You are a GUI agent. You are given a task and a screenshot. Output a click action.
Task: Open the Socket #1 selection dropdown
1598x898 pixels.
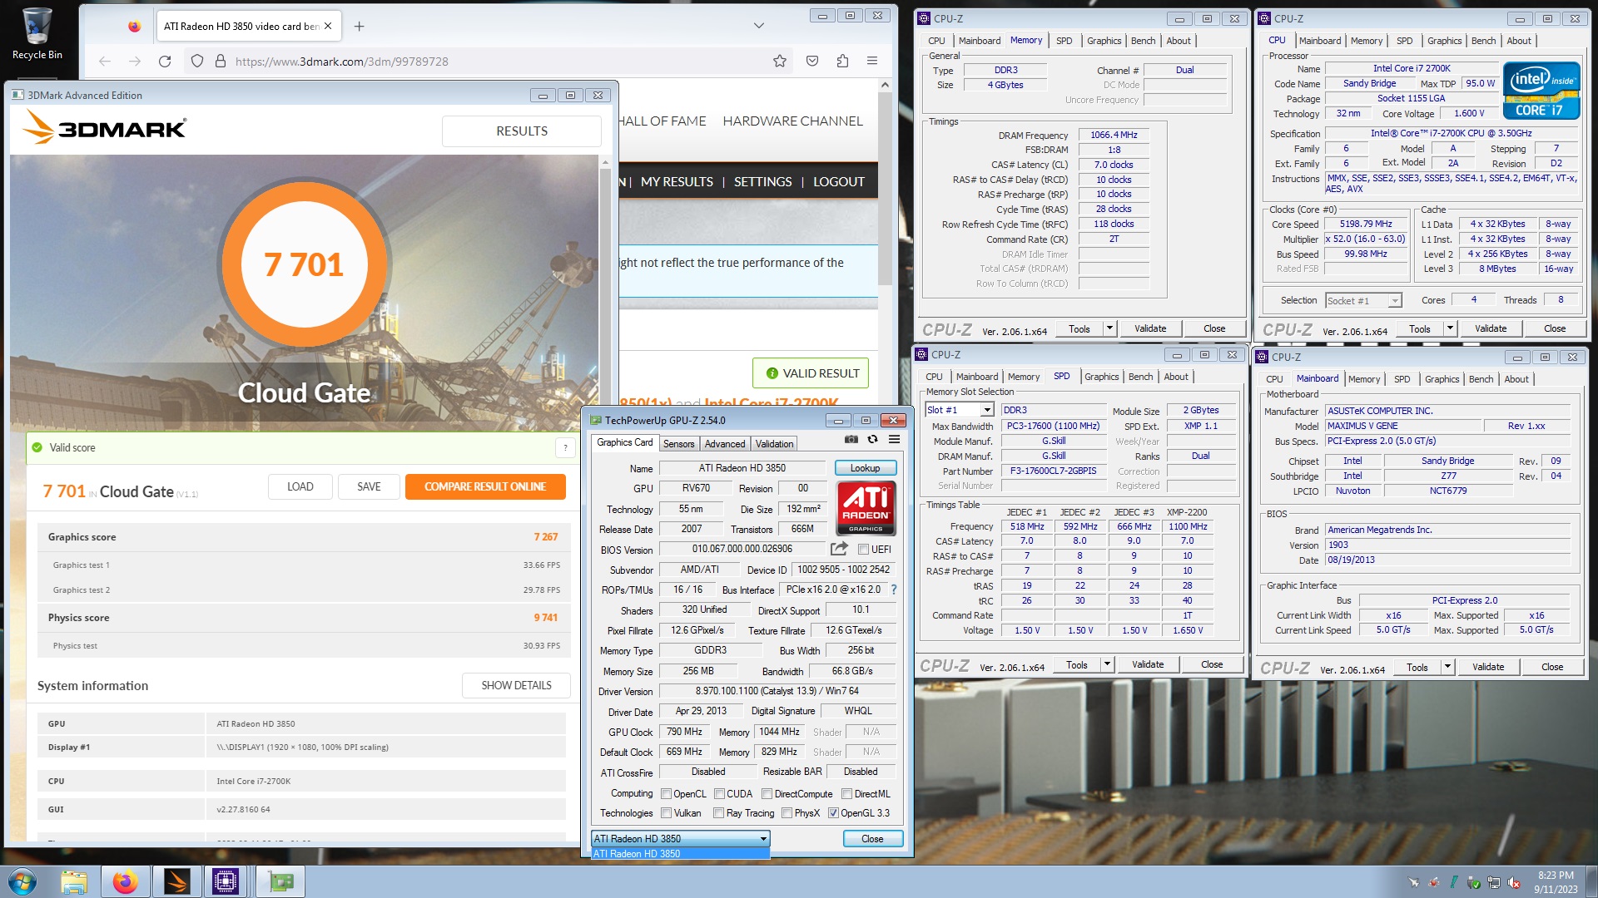[1362, 301]
